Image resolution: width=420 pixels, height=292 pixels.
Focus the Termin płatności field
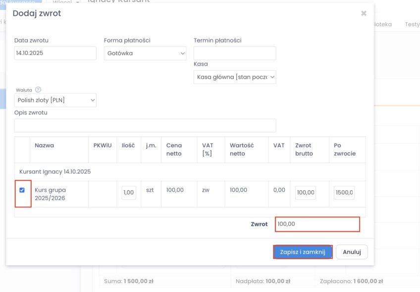click(x=235, y=53)
